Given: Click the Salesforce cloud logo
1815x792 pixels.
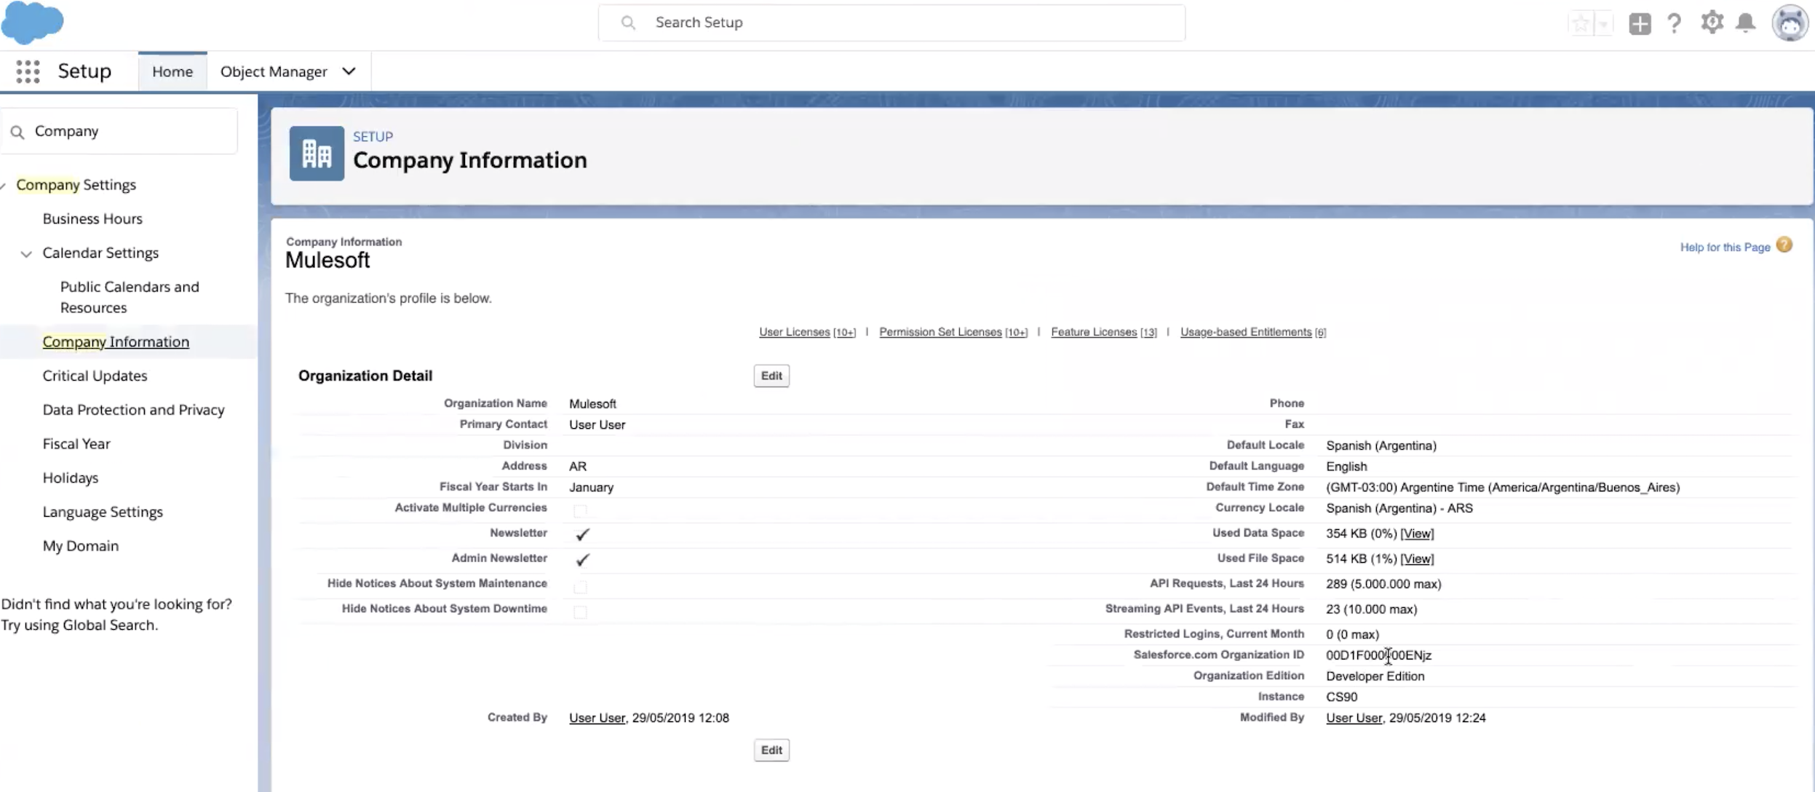Looking at the screenshot, I should coord(33,23).
